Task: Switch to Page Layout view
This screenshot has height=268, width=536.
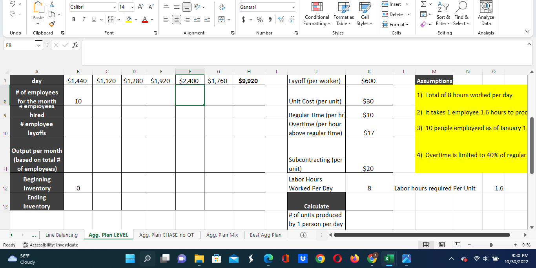Action: point(441,245)
